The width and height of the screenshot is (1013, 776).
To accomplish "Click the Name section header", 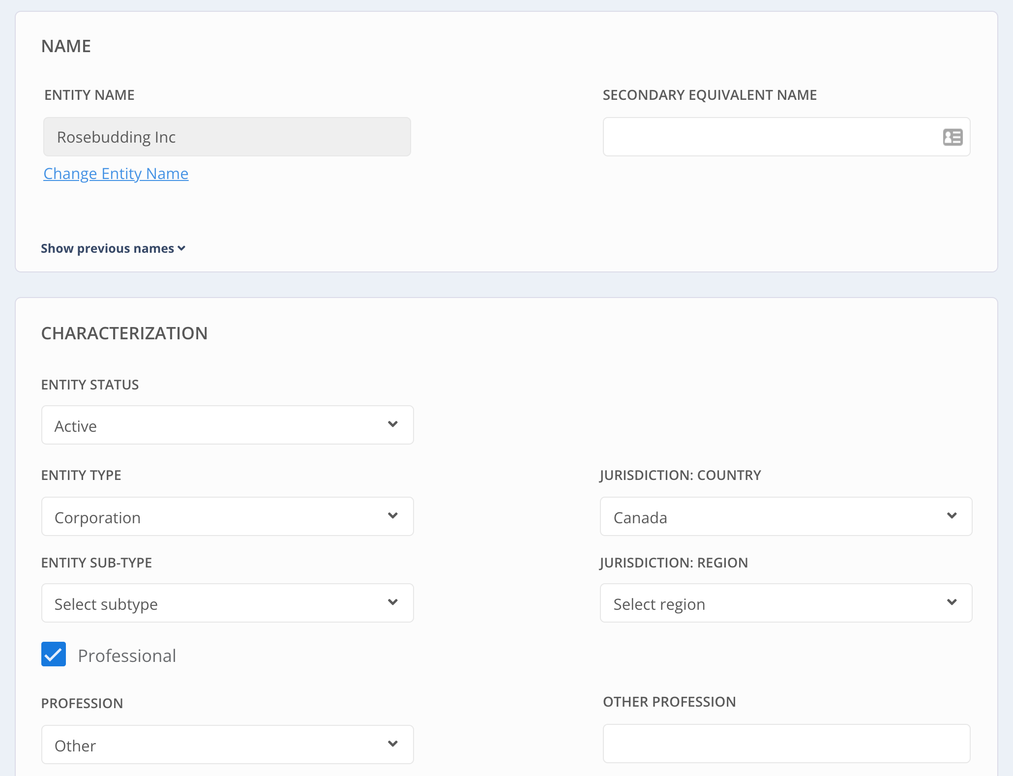I will pyautogui.click(x=66, y=46).
